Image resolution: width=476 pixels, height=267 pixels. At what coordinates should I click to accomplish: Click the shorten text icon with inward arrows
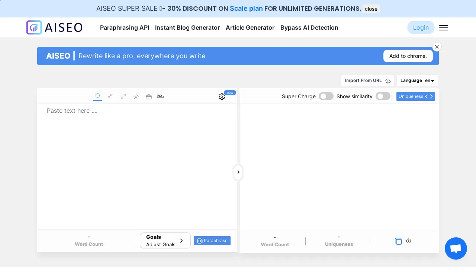(x=110, y=96)
